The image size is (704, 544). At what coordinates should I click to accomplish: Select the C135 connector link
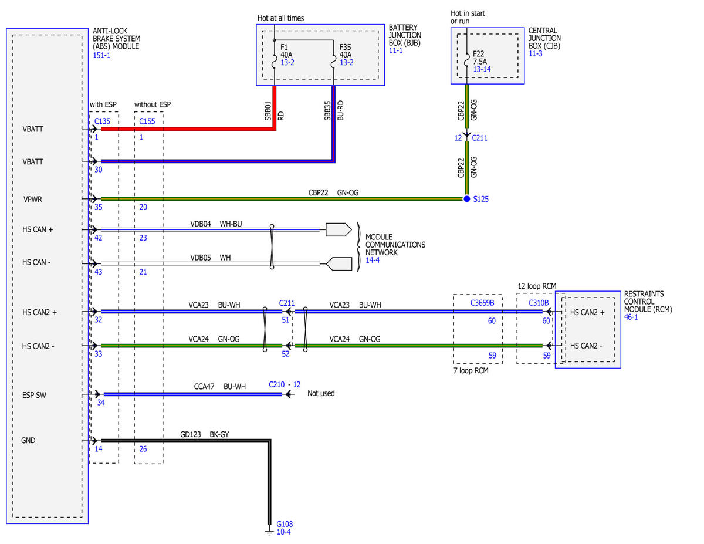coord(103,121)
